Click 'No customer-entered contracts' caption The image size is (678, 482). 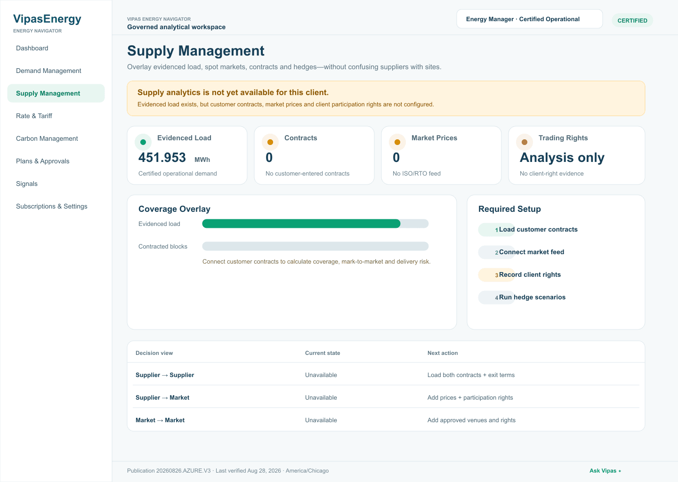(307, 174)
